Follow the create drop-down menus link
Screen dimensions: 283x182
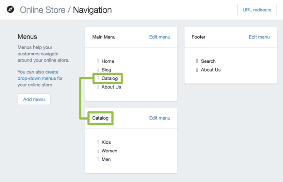37,75
